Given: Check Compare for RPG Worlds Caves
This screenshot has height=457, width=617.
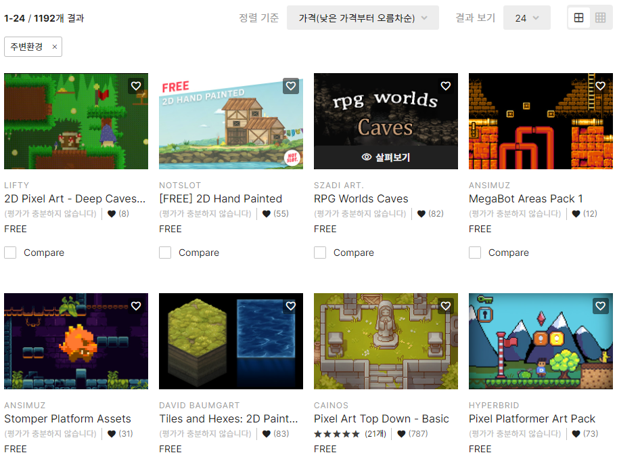Looking at the screenshot, I should 320,253.
